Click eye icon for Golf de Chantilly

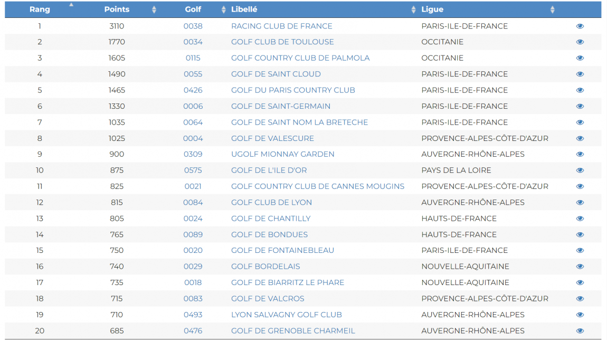[580, 219]
